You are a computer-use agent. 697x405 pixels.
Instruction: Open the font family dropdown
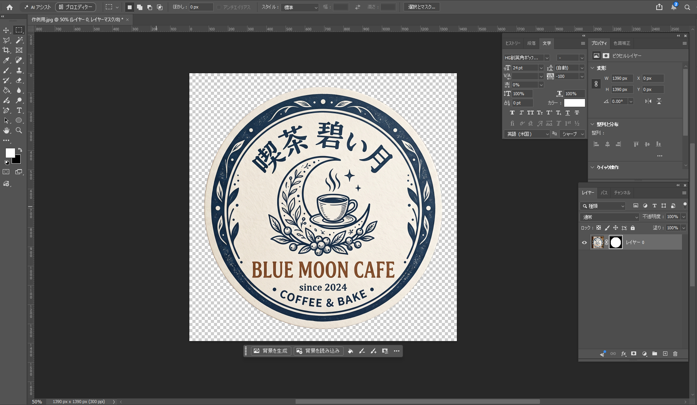pyautogui.click(x=527, y=58)
